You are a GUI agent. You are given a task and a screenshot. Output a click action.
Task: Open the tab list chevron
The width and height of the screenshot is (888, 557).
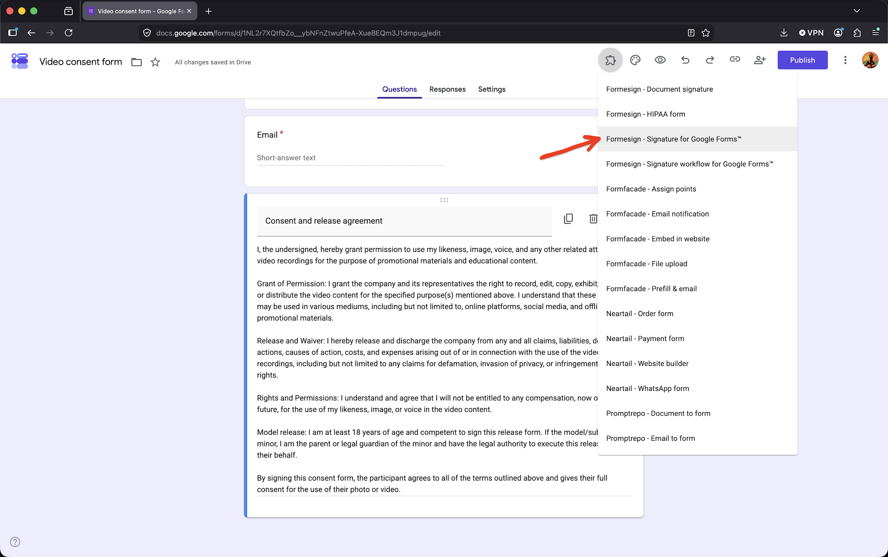click(x=857, y=11)
